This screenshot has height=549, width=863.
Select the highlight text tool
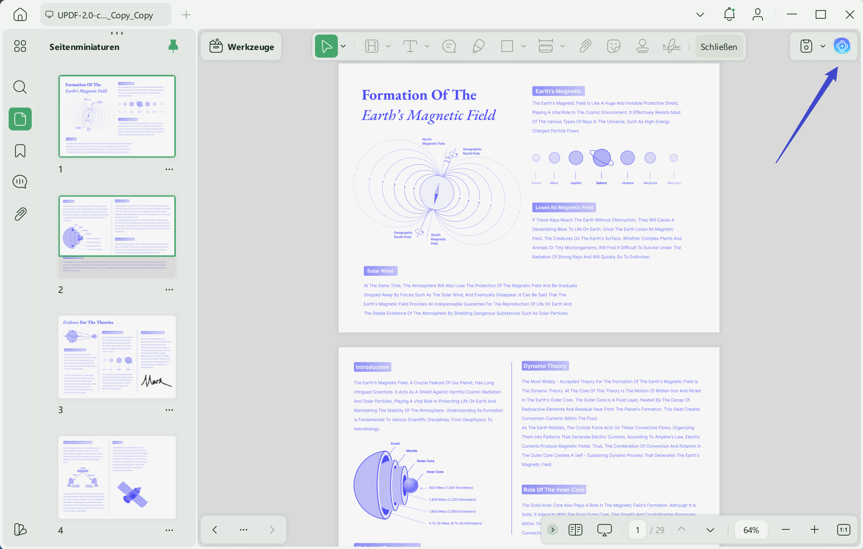[x=372, y=46]
